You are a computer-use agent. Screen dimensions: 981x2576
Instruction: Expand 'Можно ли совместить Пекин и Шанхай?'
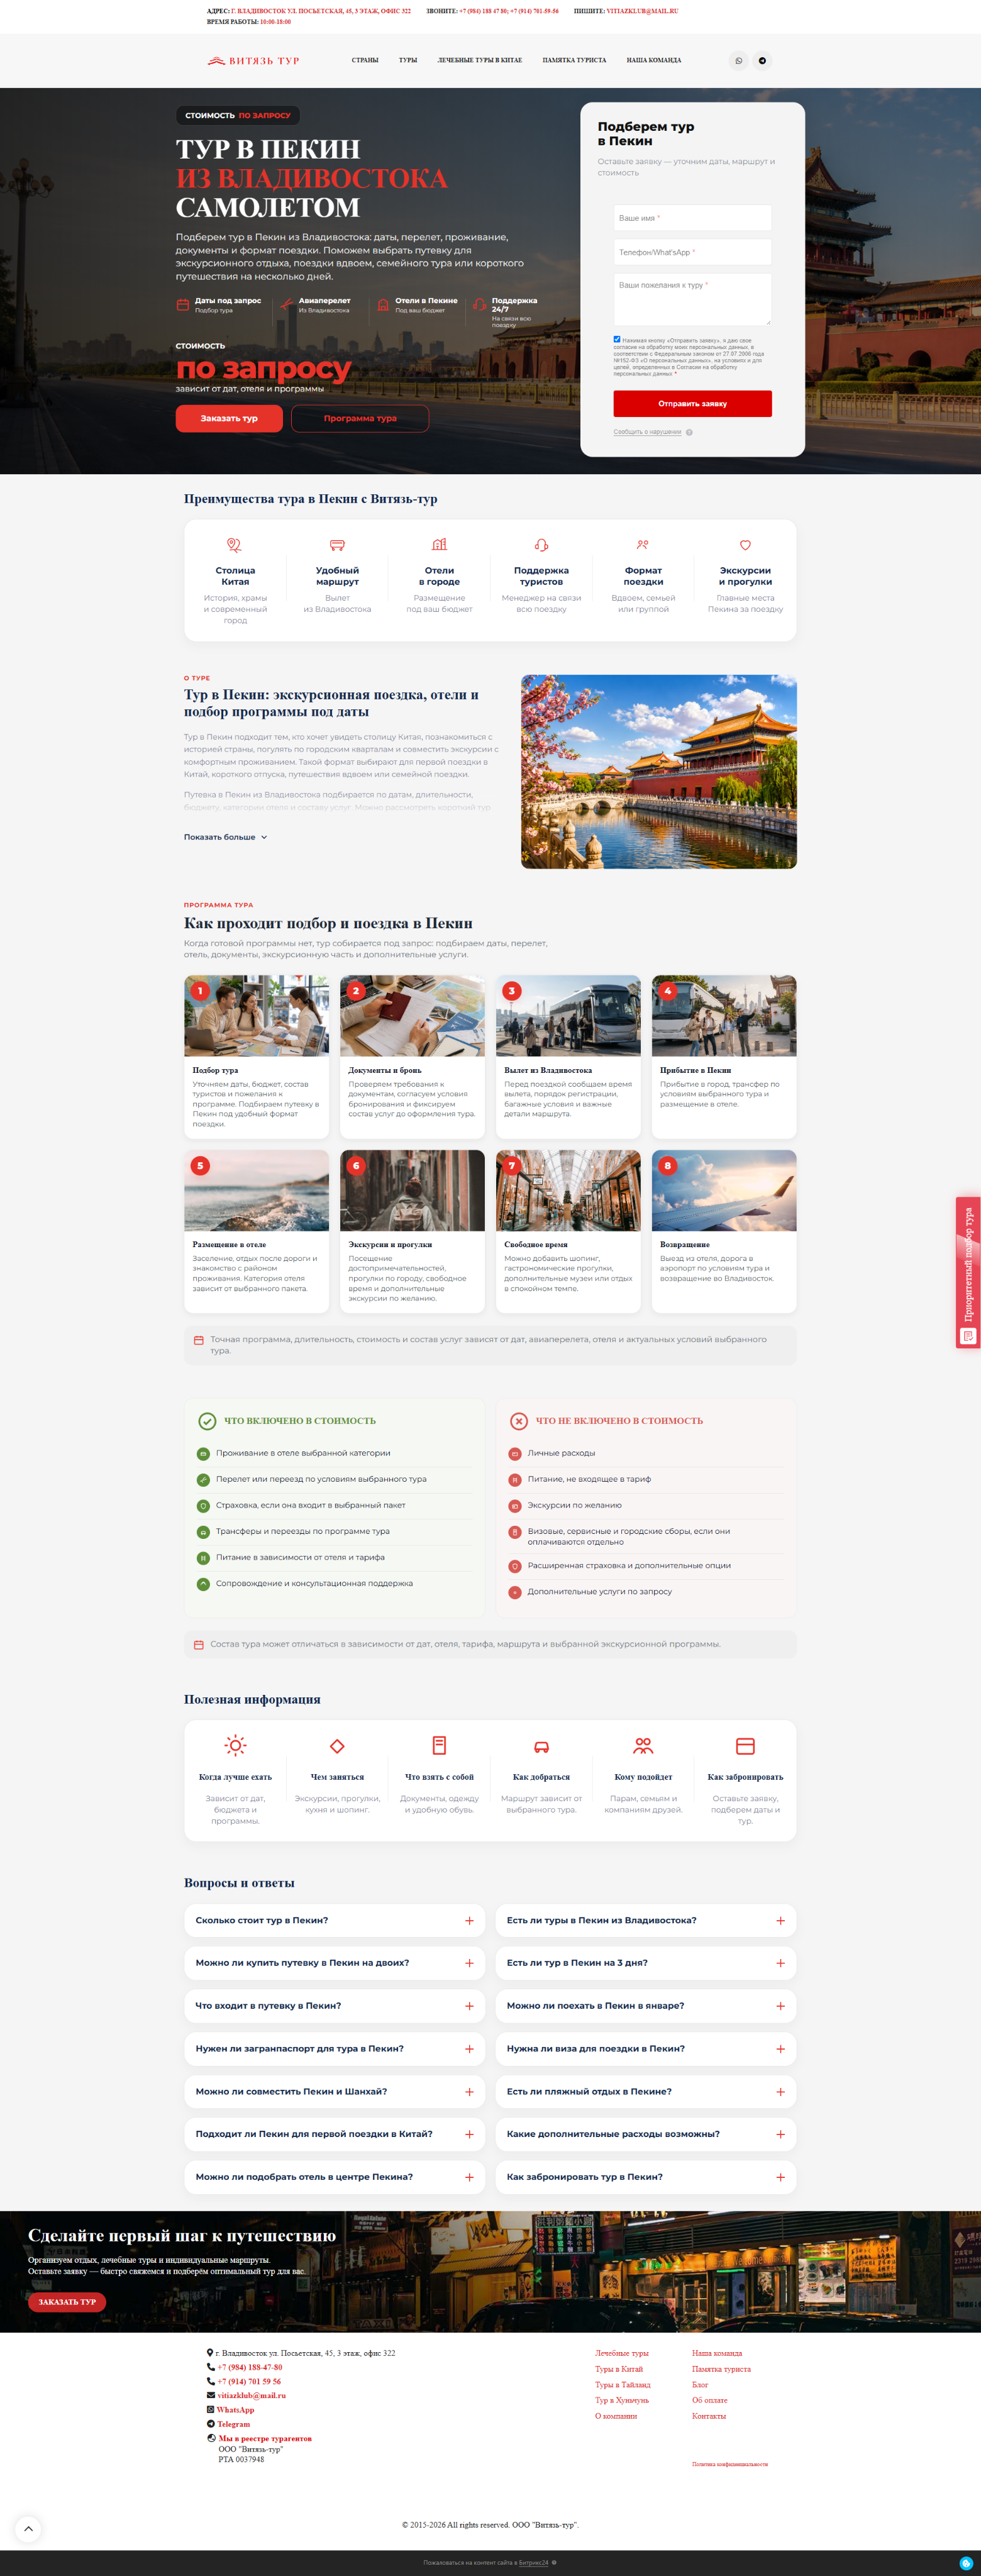(335, 2092)
